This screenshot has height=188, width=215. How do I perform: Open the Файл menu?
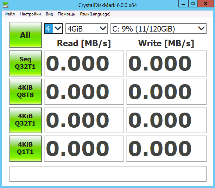pos(10,14)
